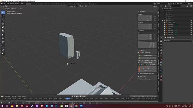Open the Texture properties tab
This screenshot has width=193, height=108.
[161, 80]
